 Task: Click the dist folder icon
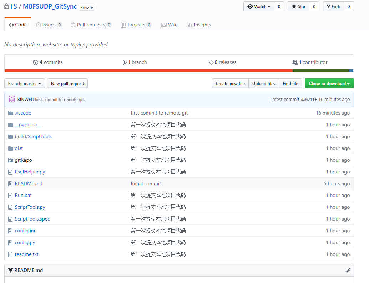coord(11,148)
